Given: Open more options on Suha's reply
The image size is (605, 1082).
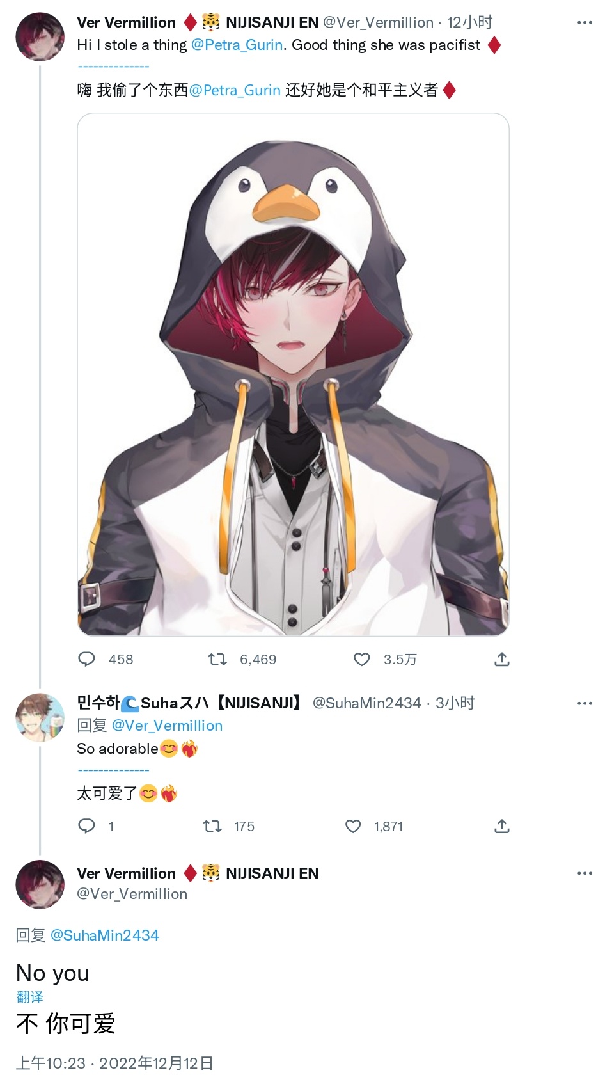Looking at the screenshot, I should pos(585,703).
